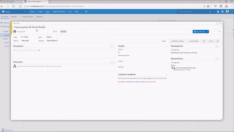234x132 pixels.
Task: Open Wiki in top navigation
Action: (76, 11)
